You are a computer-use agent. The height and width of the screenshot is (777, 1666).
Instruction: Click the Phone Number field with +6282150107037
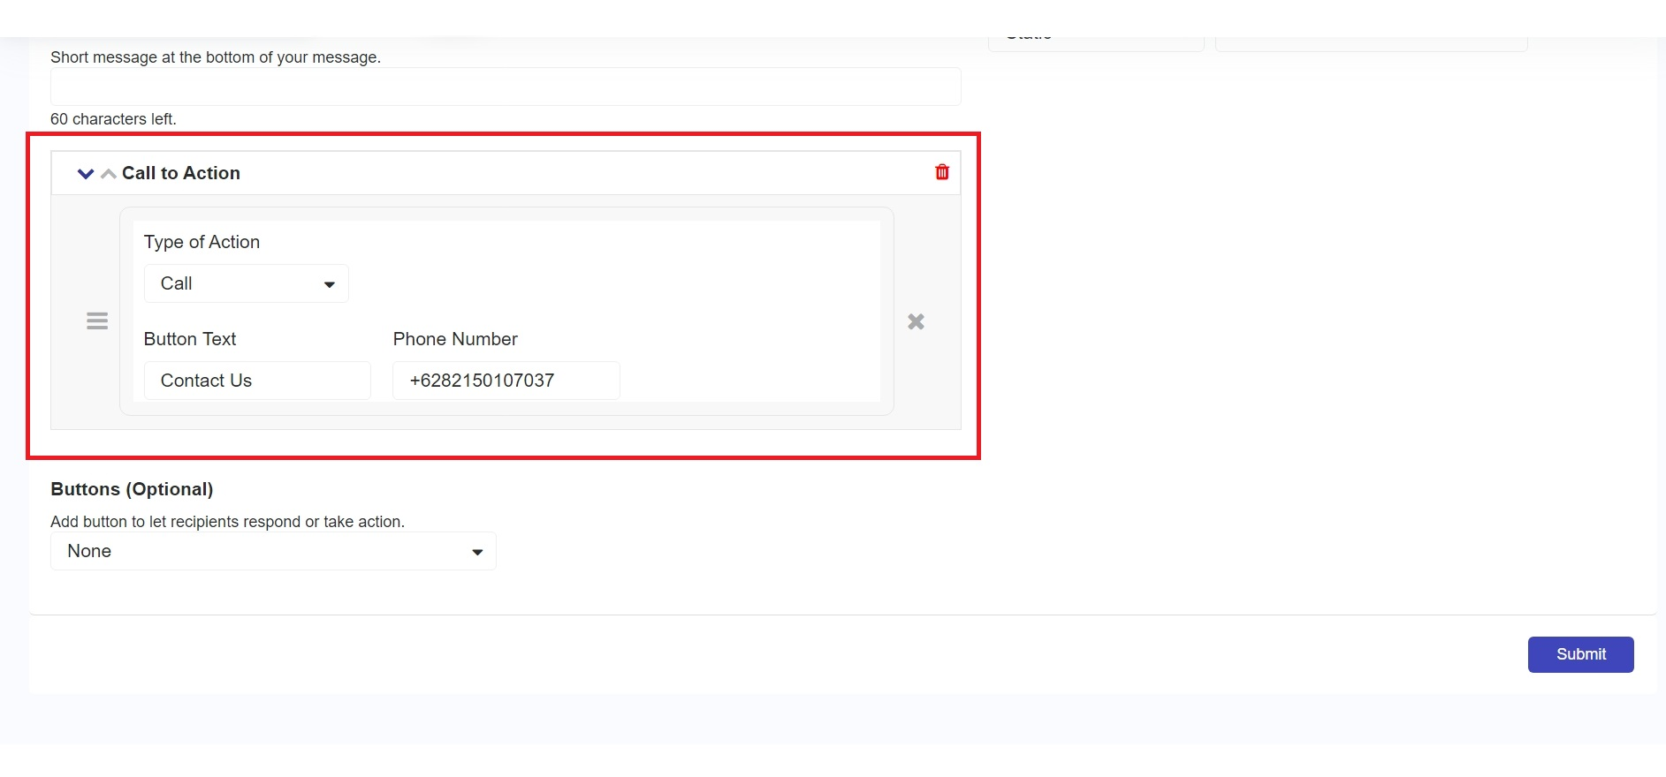pyautogui.click(x=506, y=381)
